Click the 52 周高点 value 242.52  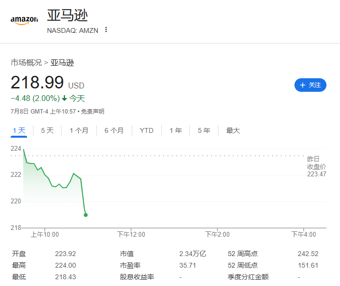click(308, 254)
